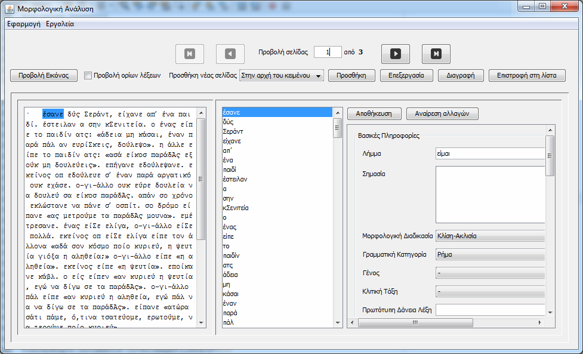
Task: Open the Γραμματική Κατηγορία dropdown
Action: pyautogui.click(x=490, y=254)
